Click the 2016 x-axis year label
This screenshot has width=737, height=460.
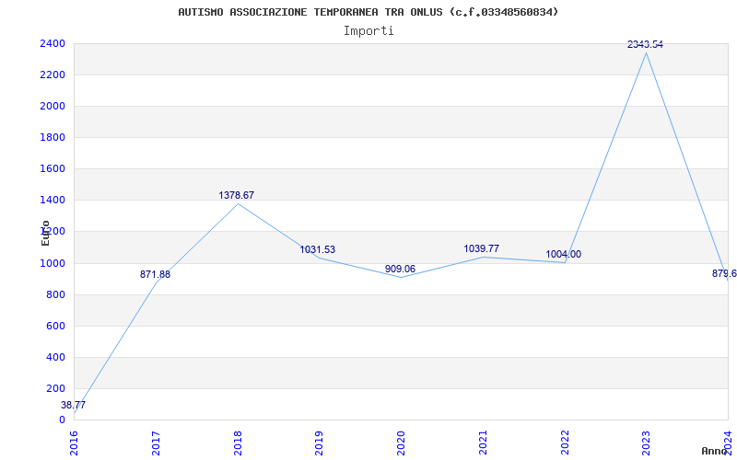(75, 443)
